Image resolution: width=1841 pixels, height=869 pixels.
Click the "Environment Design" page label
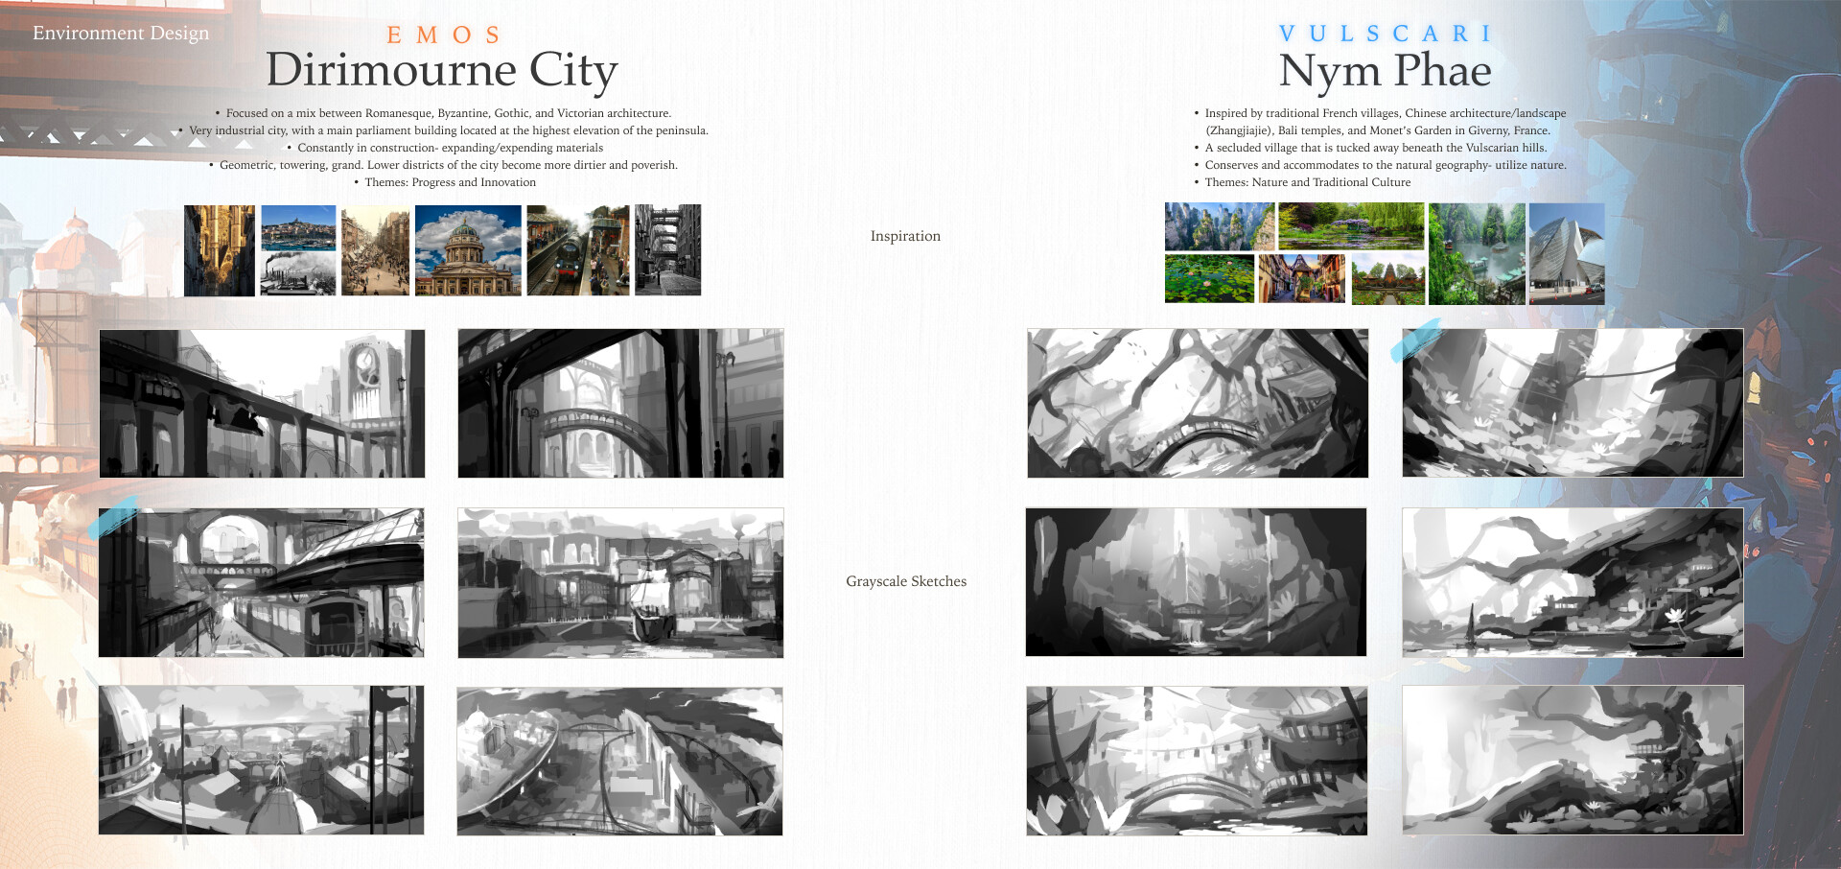coord(121,33)
